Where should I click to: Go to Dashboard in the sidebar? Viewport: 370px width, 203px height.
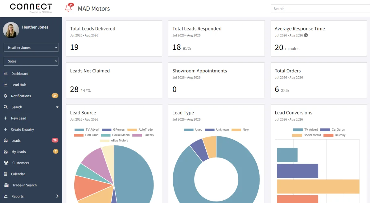point(20,74)
